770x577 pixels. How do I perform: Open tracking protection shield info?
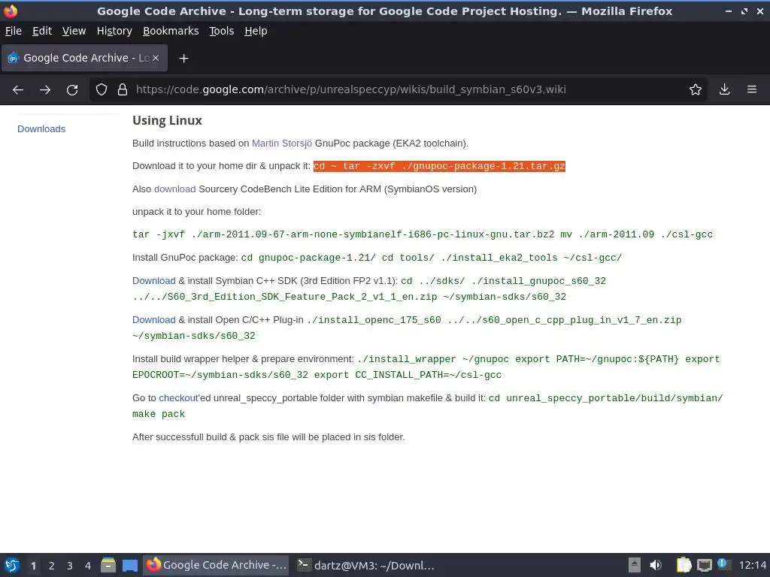pos(102,89)
